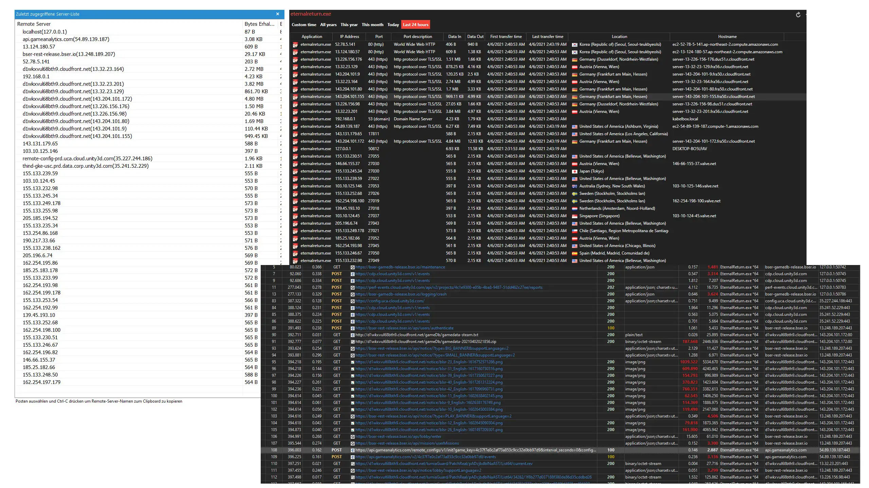Close the Zuletzt zugegriffene Server-Liste window
Image resolution: width=869 pixels, height=488 pixels.
click(x=277, y=14)
